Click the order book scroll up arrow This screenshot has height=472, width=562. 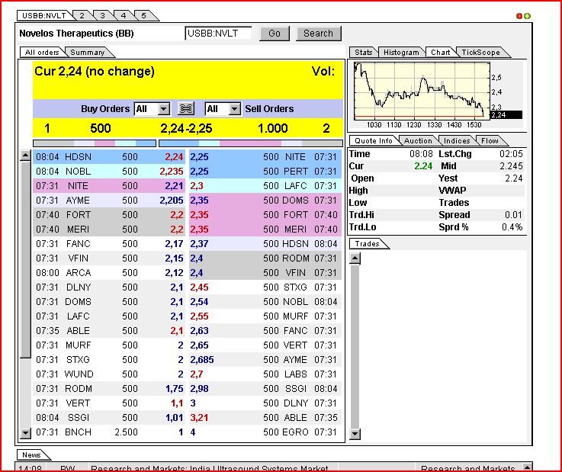point(25,156)
